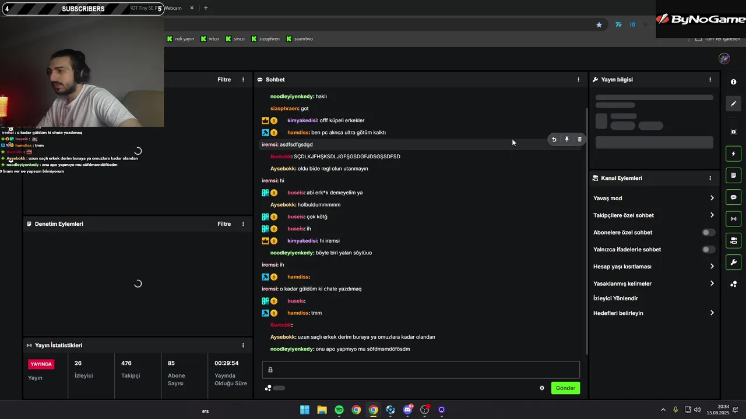Click the three-dots icon at sidebar bottom

(x=733, y=284)
